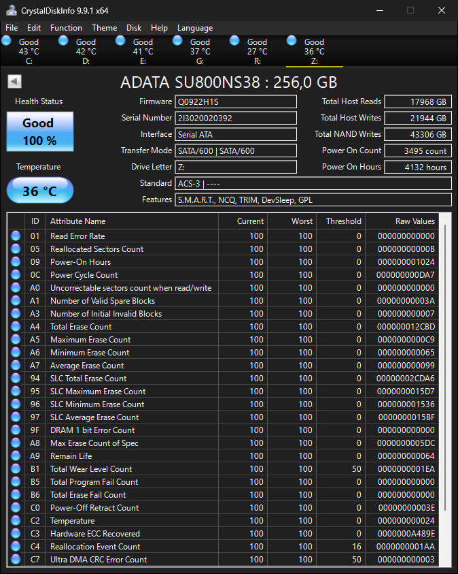The width and height of the screenshot is (458, 574).
Task: Click the 36 °C temperature button
Action: pos(40,191)
